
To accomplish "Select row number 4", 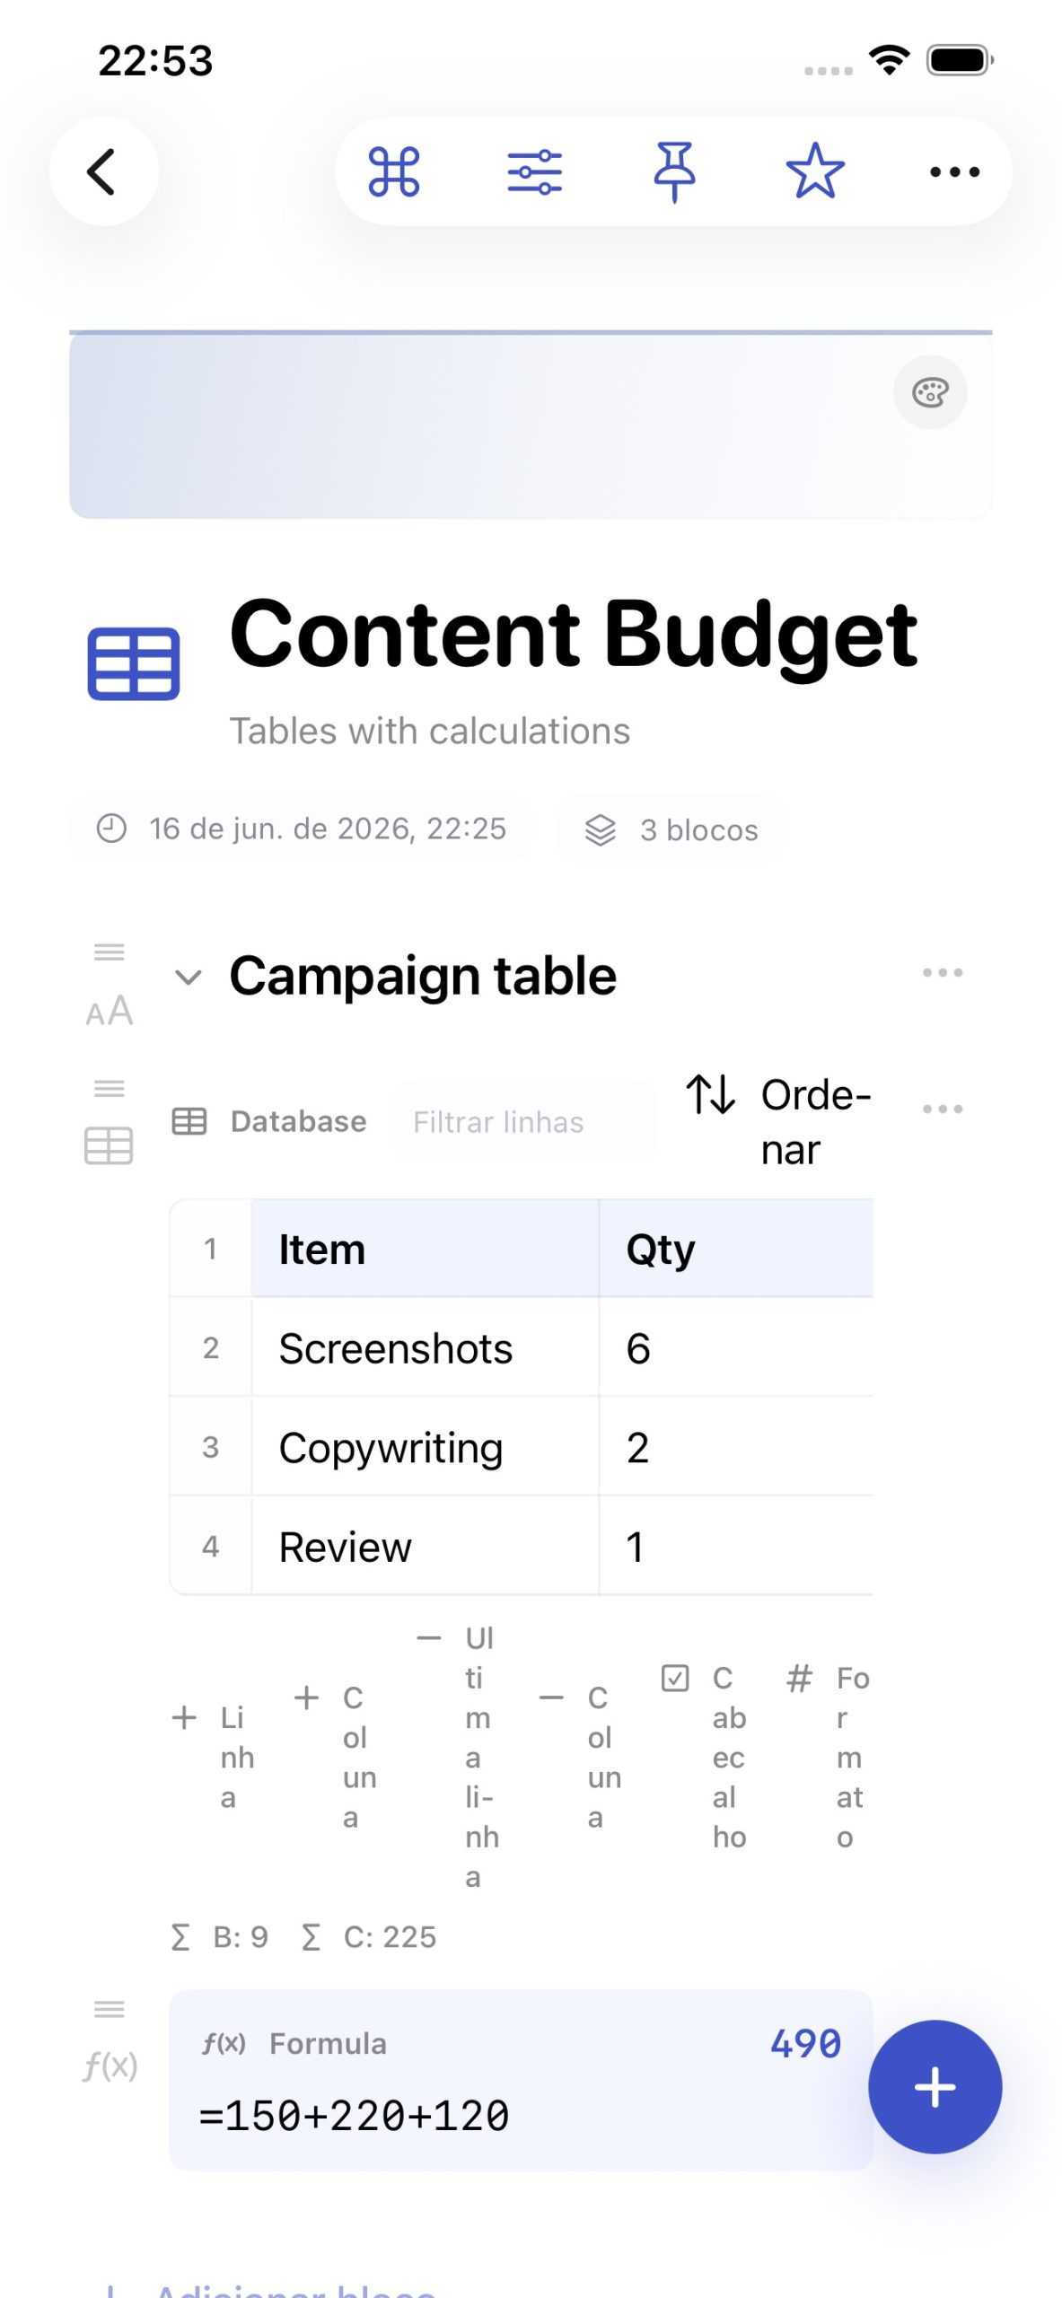I will point(211,1547).
